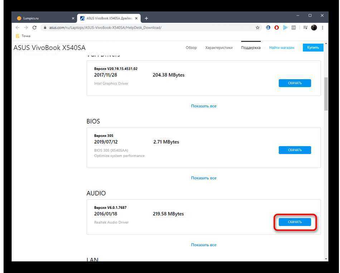Open the Обзор page section
The width and height of the screenshot is (340, 273).
191,48
